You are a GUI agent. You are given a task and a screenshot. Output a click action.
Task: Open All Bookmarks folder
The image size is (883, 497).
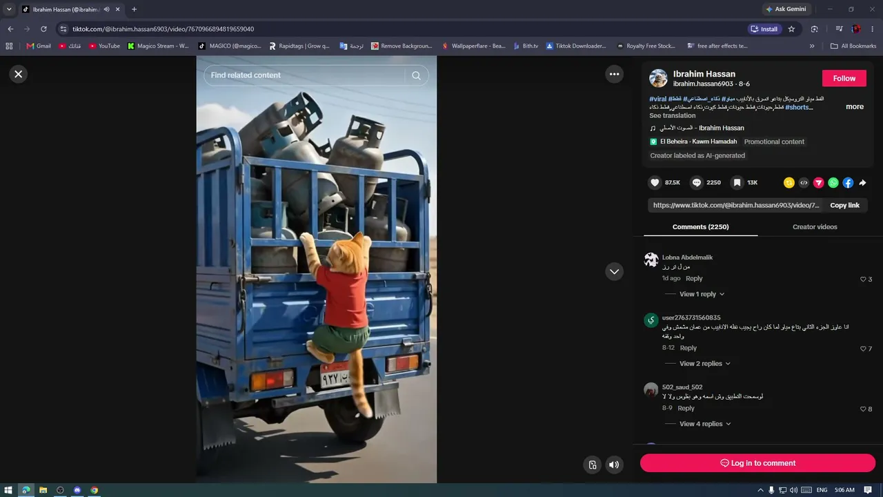click(x=853, y=46)
